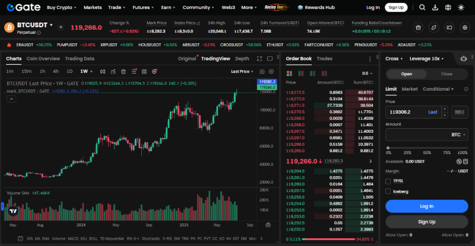Click the calendar date-range icon below chart
The height and width of the screenshot is (246, 475).
20,238
